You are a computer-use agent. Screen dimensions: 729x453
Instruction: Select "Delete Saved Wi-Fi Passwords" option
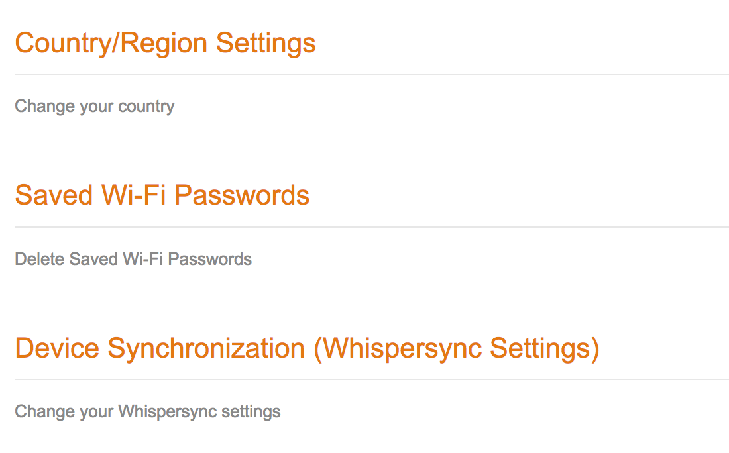tap(133, 258)
